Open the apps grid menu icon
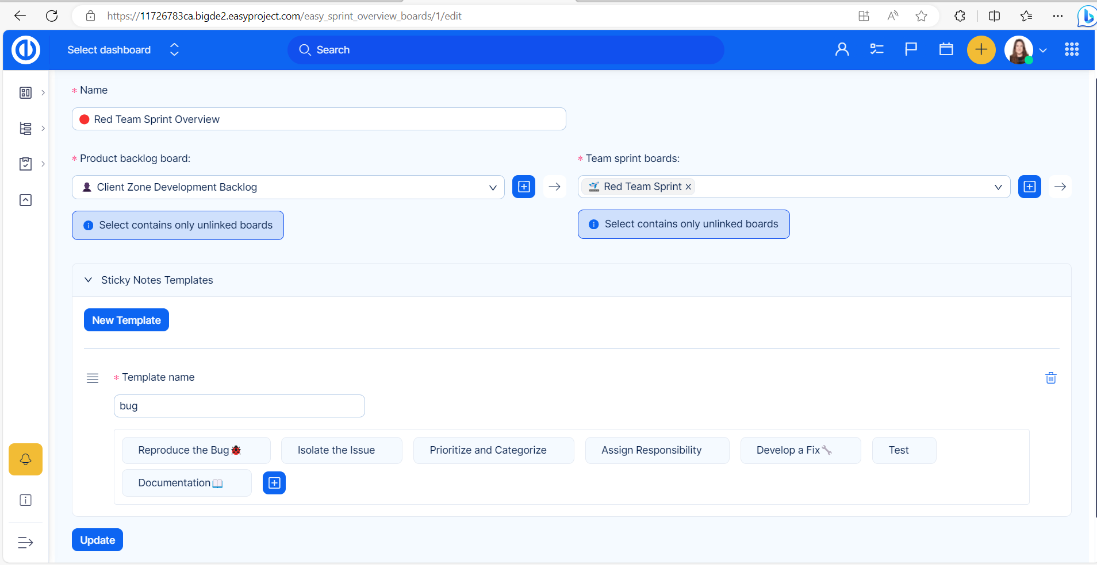Image resolution: width=1097 pixels, height=565 pixels. point(1071,50)
